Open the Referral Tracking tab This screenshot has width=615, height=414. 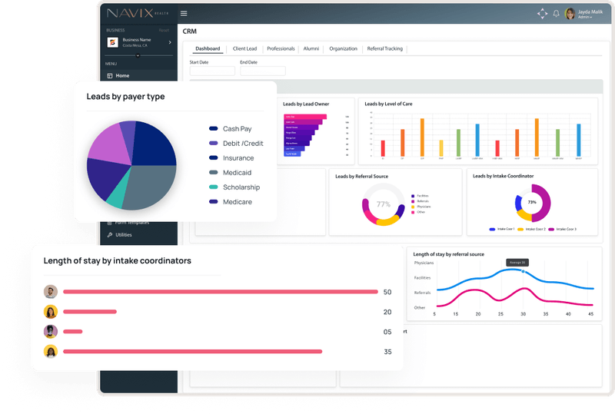[384, 48]
